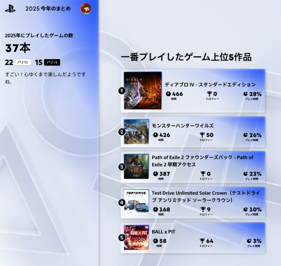281x266 pixels.
Task: Click the number 1 rank badge
Action: [122, 91]
